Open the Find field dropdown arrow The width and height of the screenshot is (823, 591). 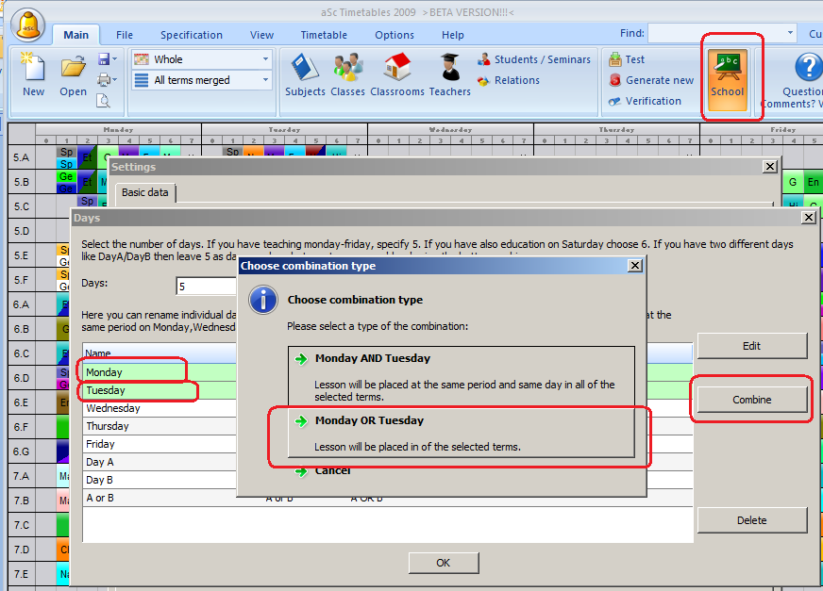[791, 33]
